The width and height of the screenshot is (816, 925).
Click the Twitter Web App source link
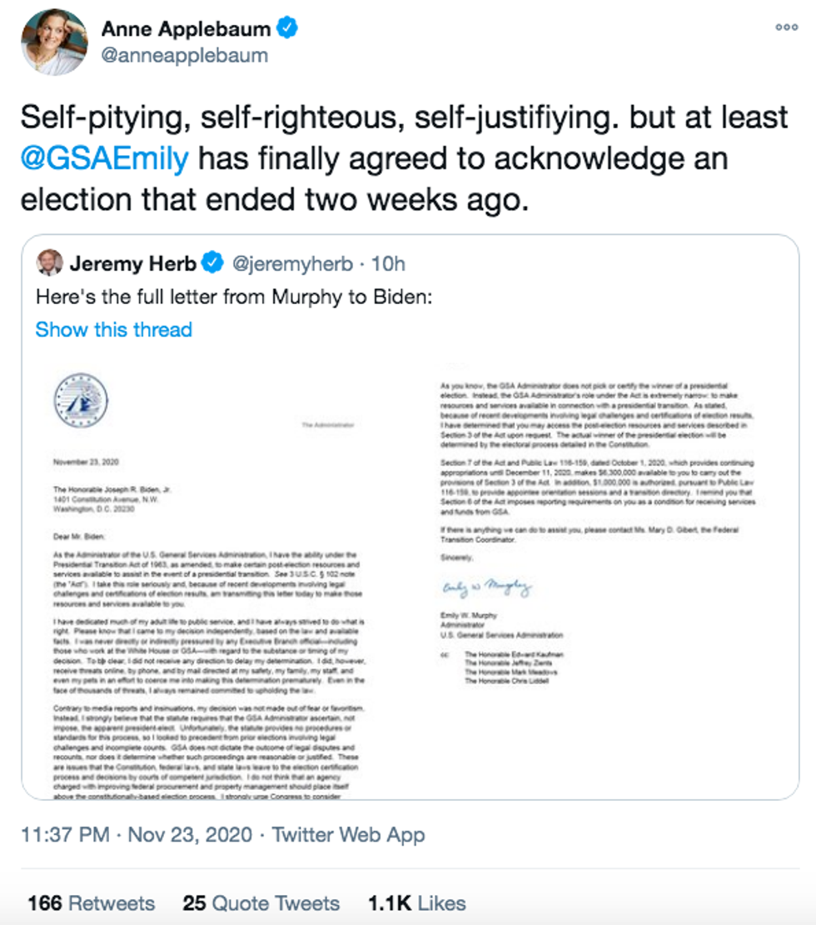click(349, 835)
